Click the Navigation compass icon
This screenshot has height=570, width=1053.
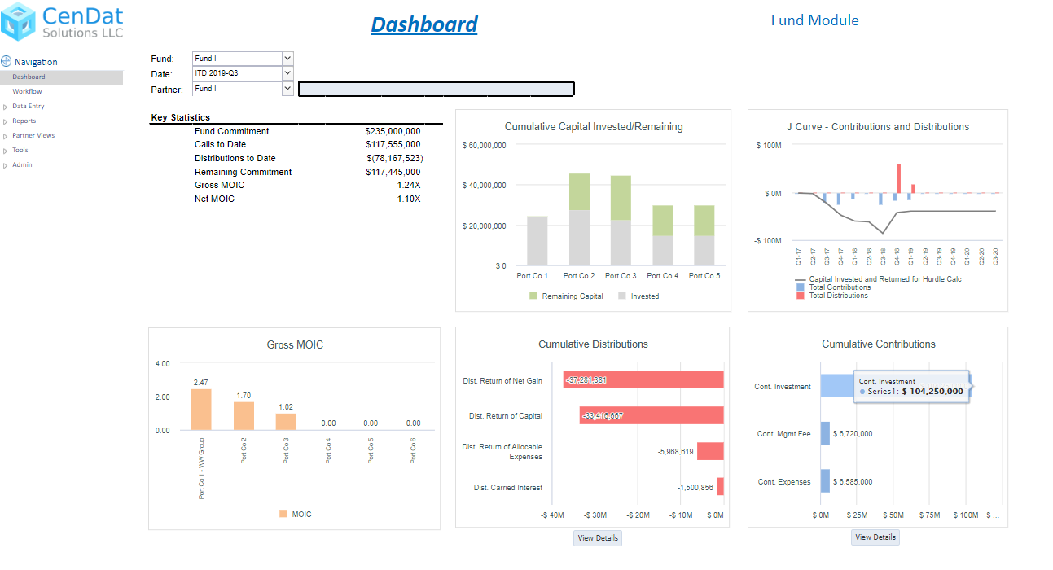click(7, 62)
